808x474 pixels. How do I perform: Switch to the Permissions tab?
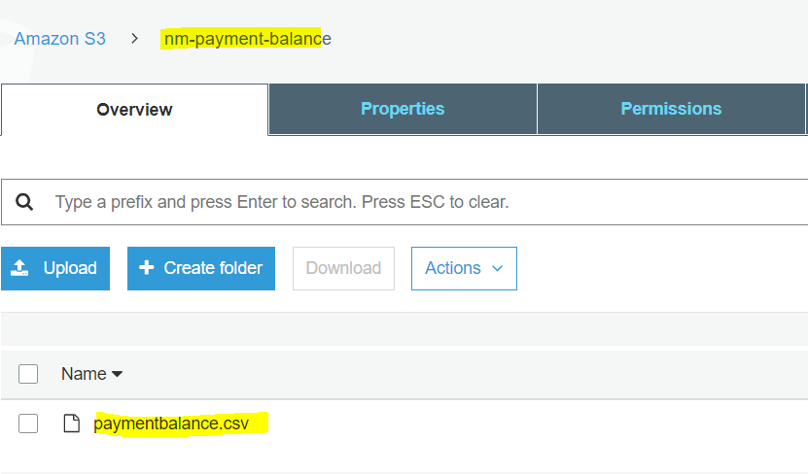671,109
